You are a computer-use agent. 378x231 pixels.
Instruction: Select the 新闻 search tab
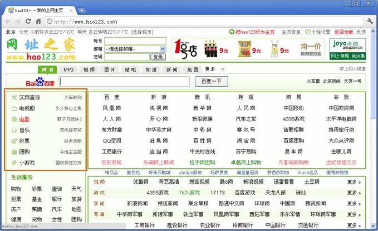[172, 70]
